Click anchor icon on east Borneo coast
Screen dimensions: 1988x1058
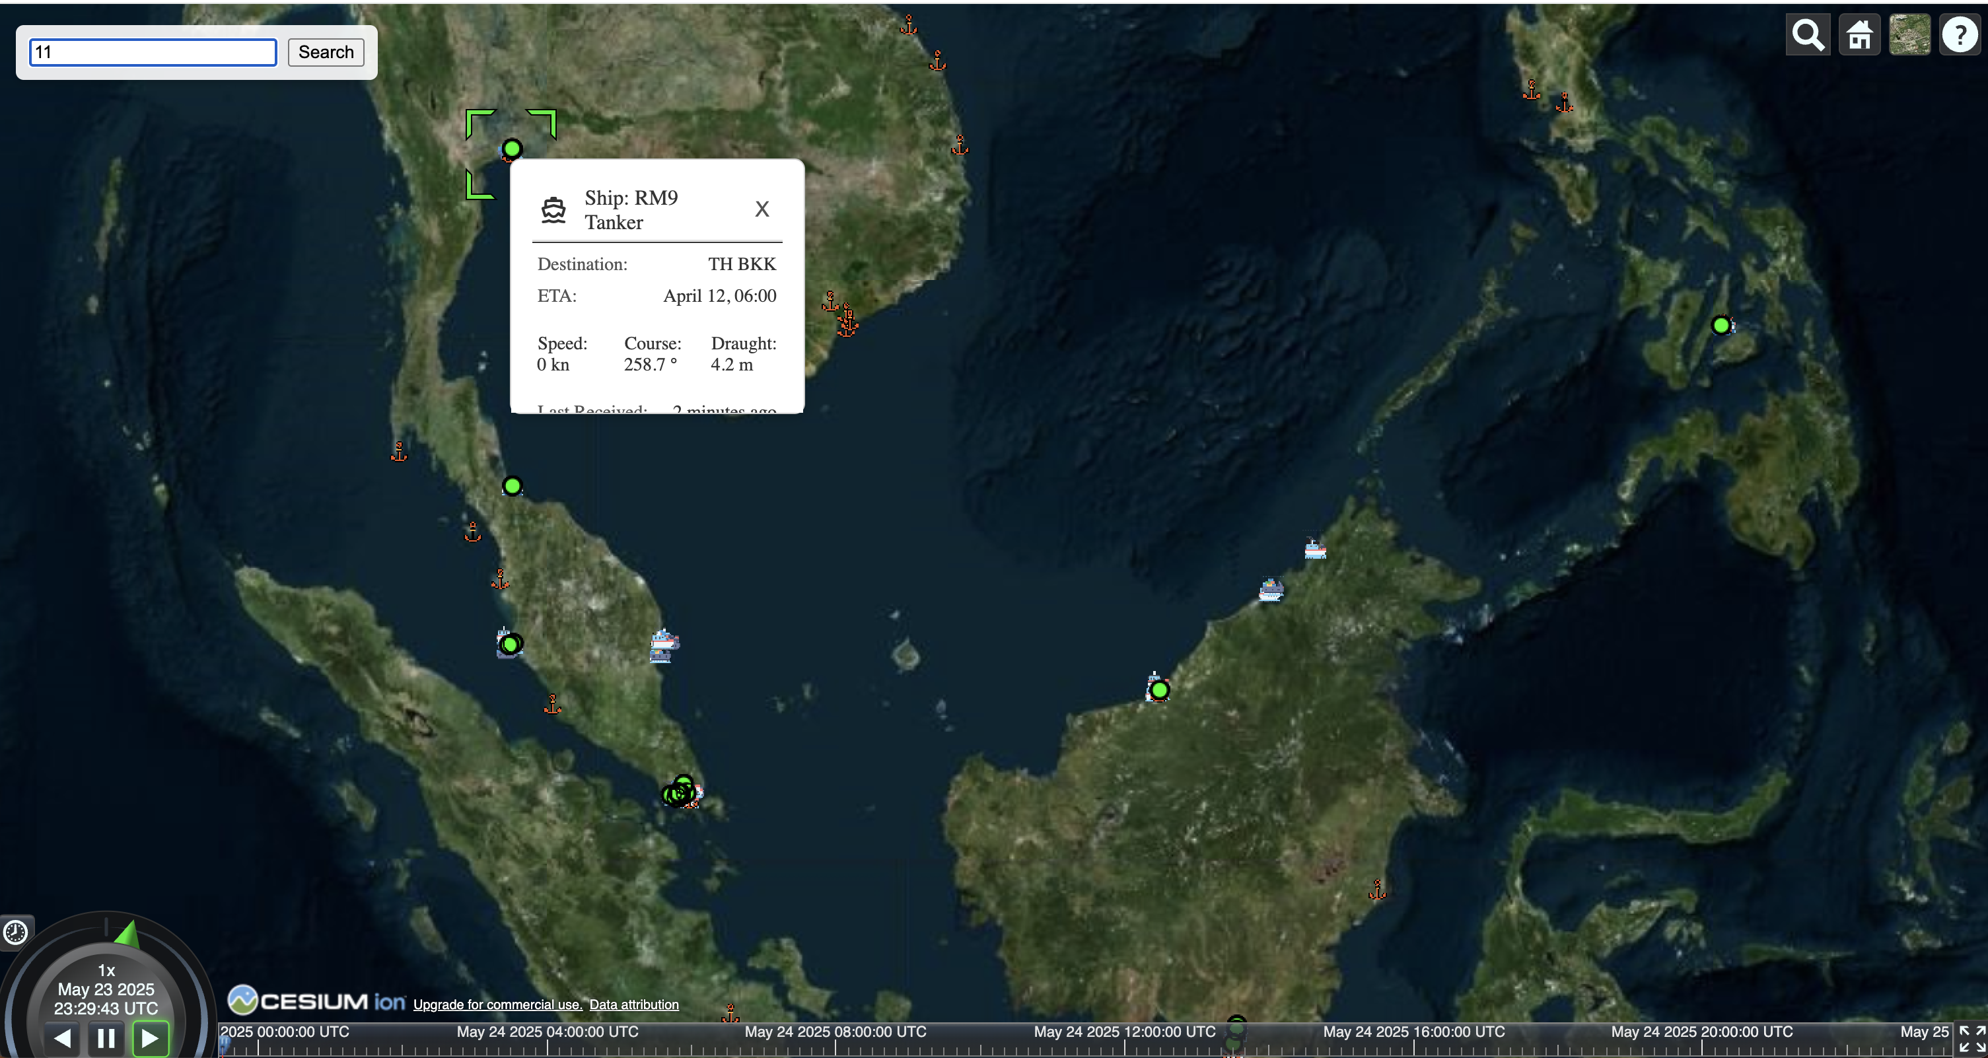(x=1377, y=889)
